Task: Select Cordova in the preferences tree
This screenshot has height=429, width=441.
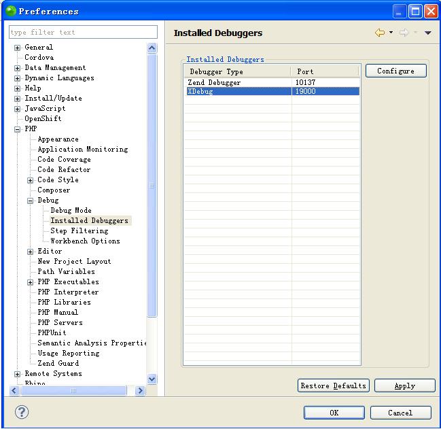Action: point(39,57)
